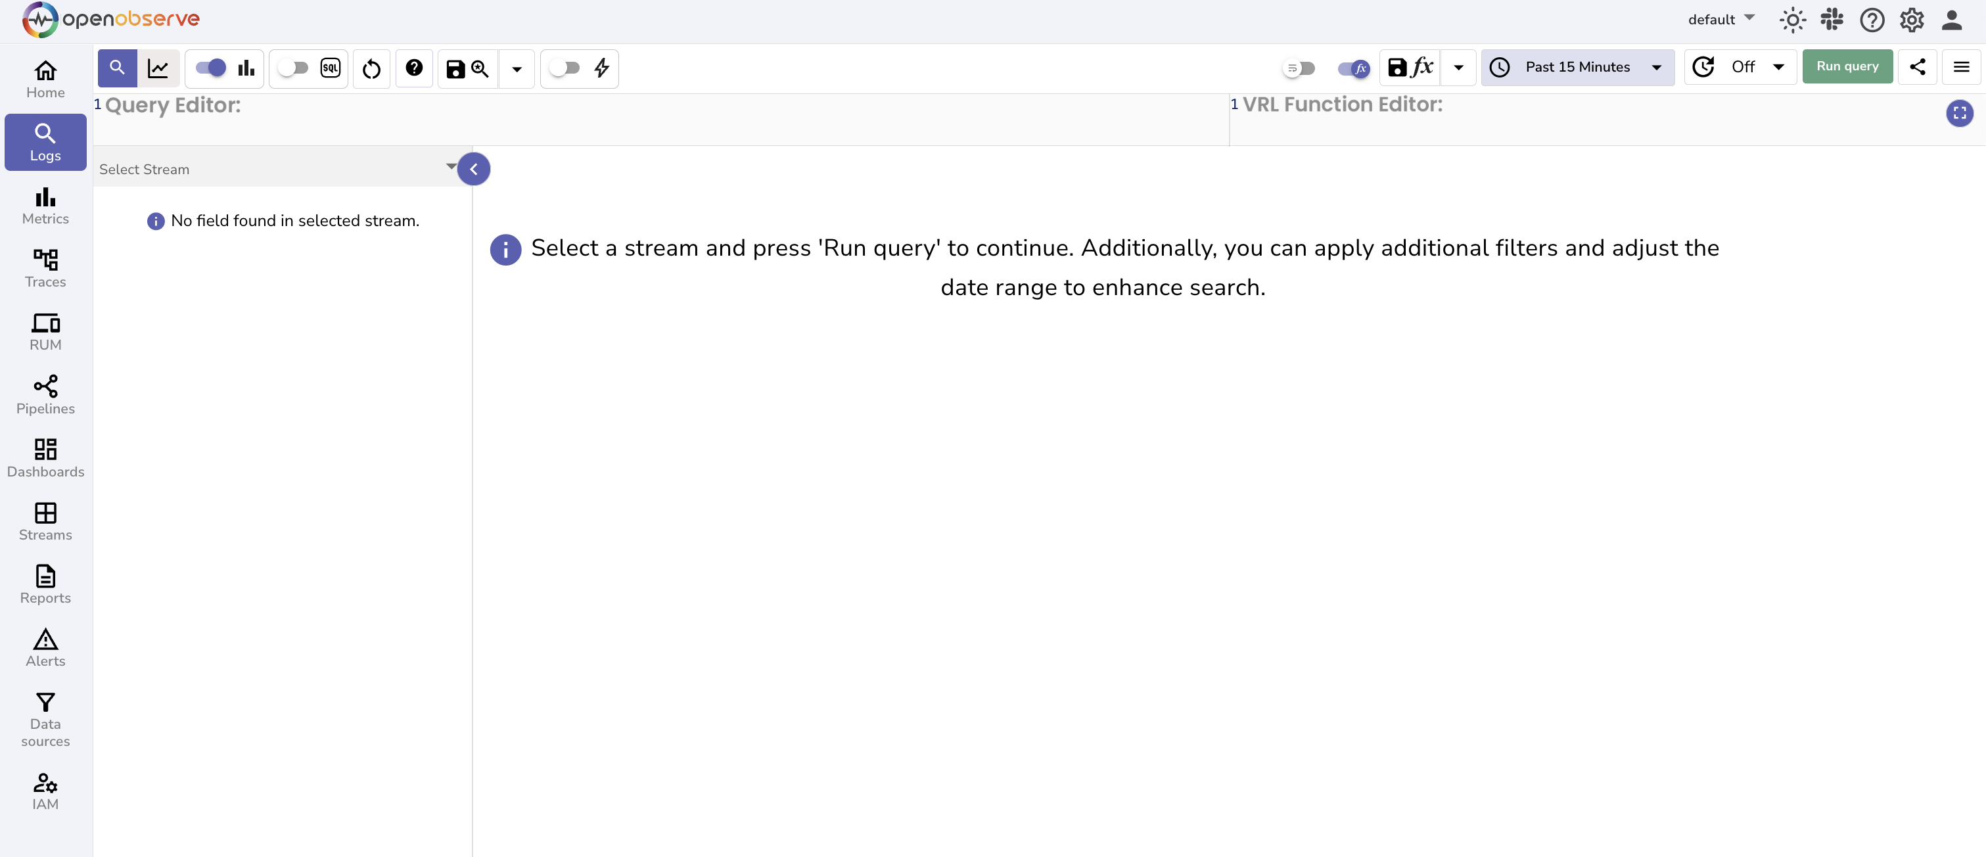Click the save search view button

click(x=467, y=68)
